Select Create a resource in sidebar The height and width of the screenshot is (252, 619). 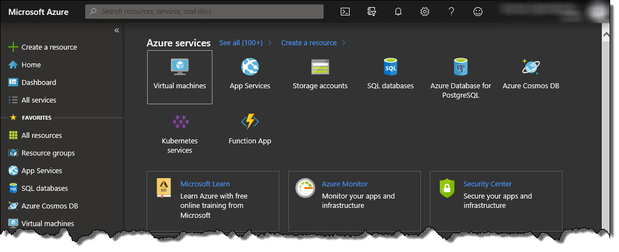click(49, 47)
